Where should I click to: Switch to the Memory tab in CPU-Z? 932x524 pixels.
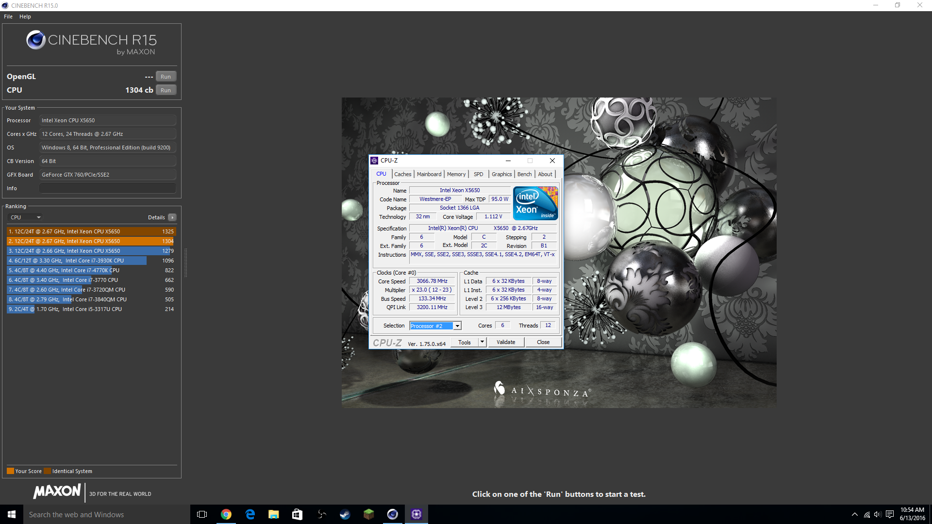click(456, 174)
